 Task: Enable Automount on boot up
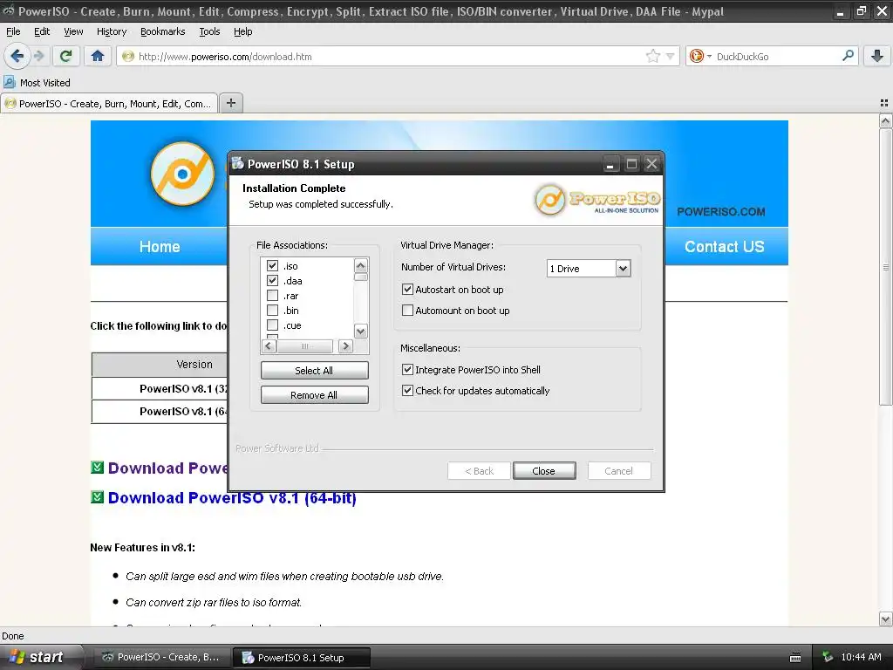[x=407, y=311]
